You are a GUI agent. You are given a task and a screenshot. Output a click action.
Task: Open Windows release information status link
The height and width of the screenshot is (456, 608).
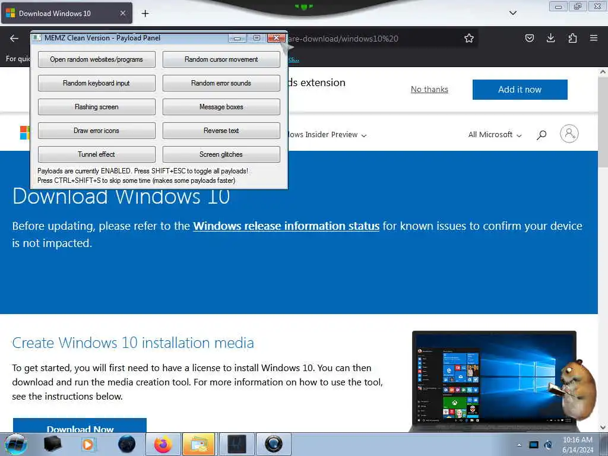click(286, 226)
